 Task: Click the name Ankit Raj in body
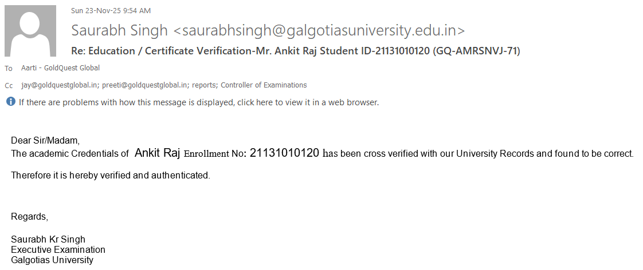tap(157, 153)
